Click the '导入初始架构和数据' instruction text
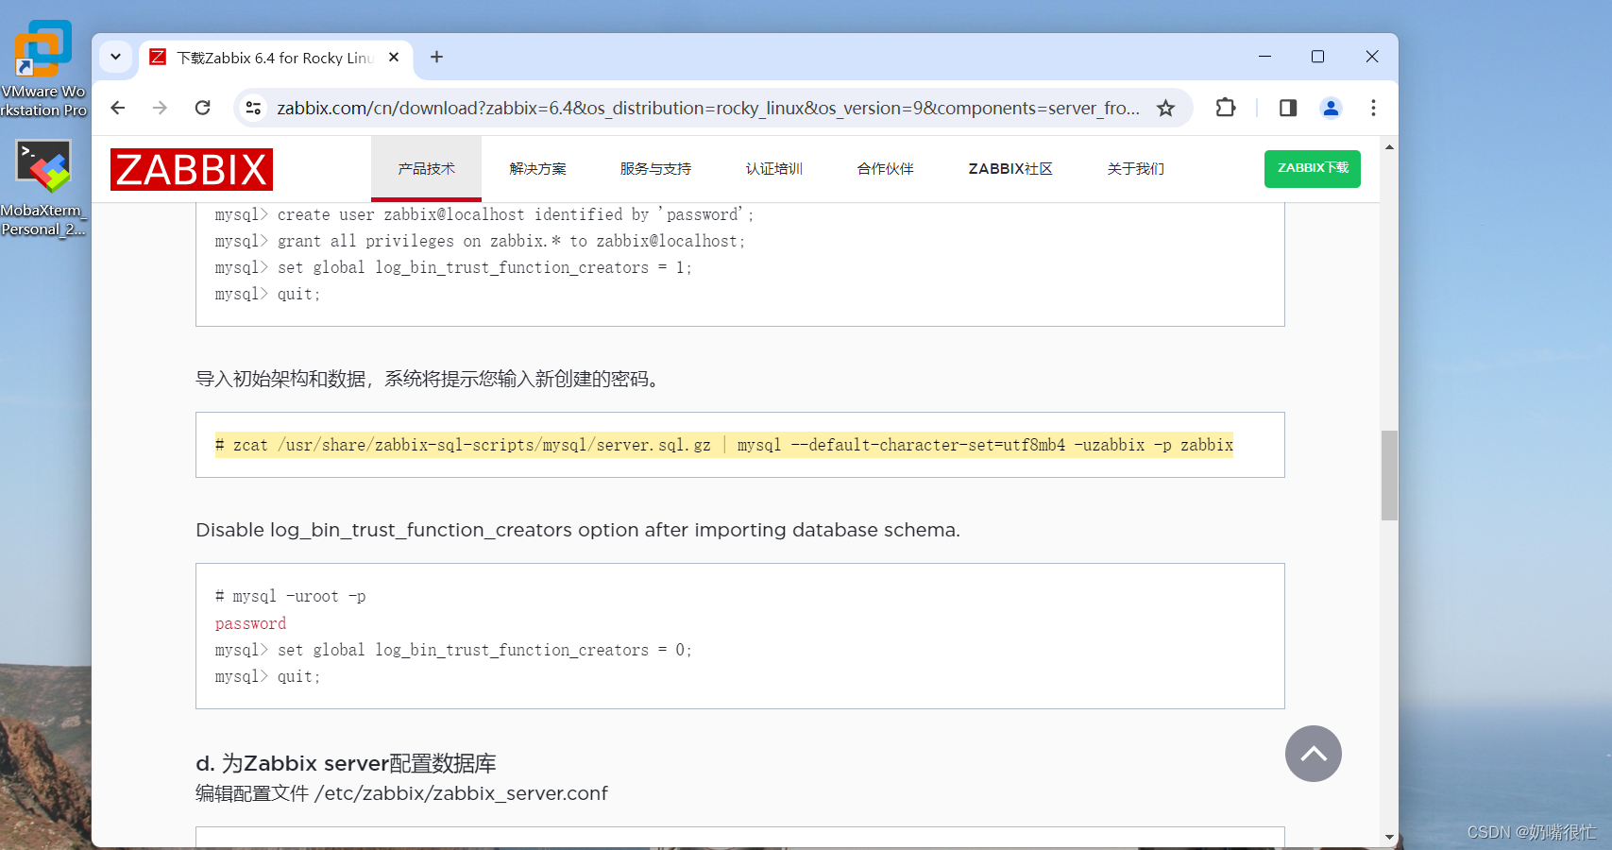1612x850 pixels. tap(428, 379)
